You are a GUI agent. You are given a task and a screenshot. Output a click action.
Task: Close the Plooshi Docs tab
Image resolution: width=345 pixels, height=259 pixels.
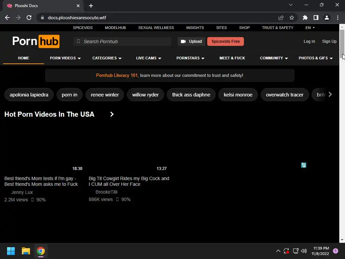click(78, 6)
